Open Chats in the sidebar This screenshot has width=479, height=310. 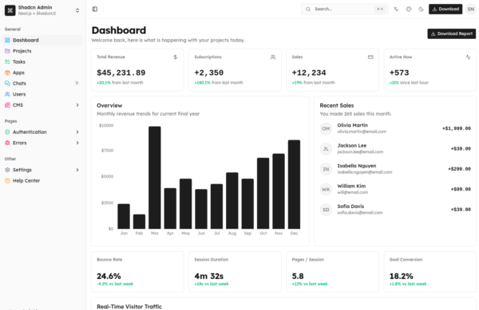(42, 83)
